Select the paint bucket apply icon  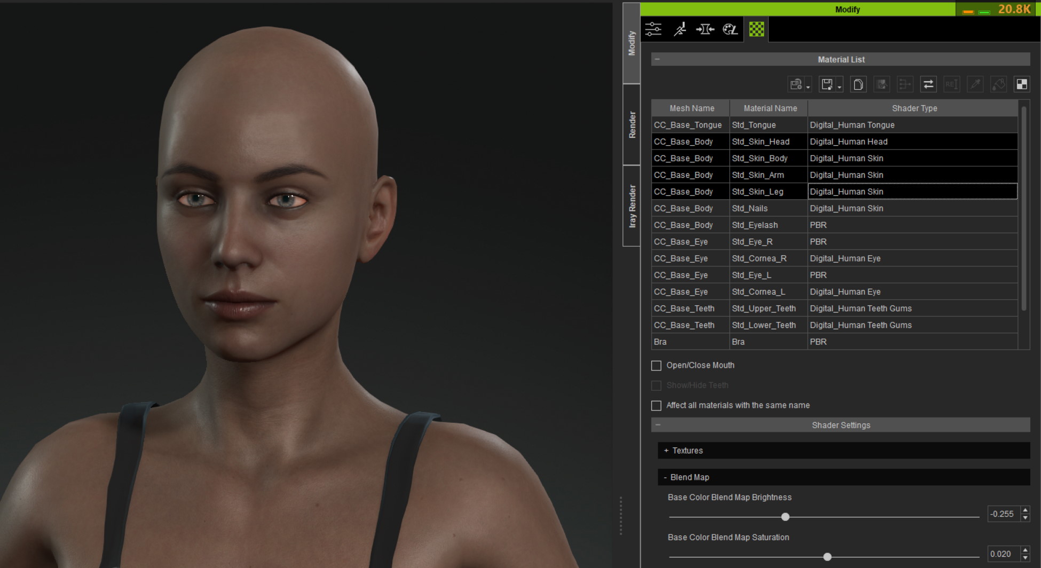(998, 84)
